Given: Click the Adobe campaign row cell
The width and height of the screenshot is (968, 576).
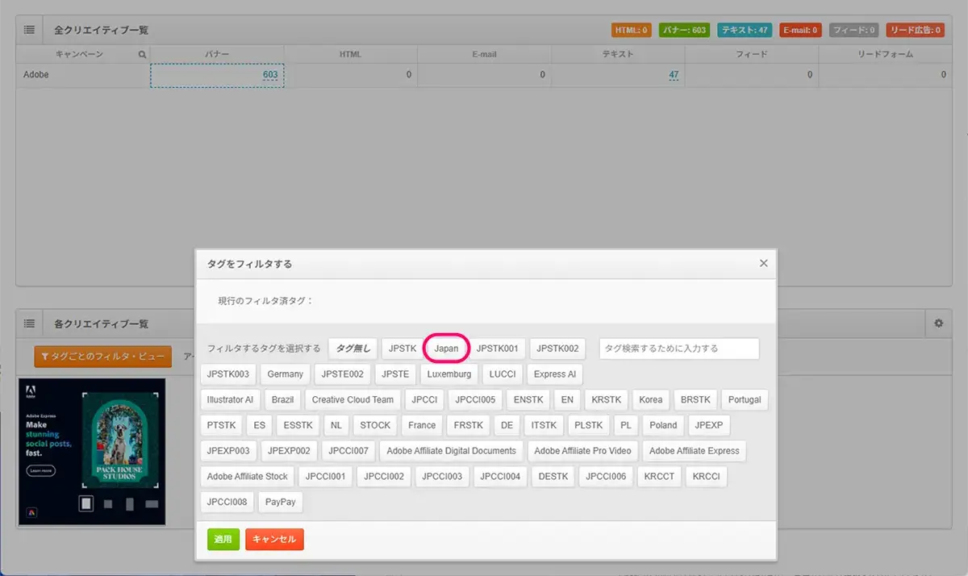Looking at the screenshot, I should [x=82, y=75].
